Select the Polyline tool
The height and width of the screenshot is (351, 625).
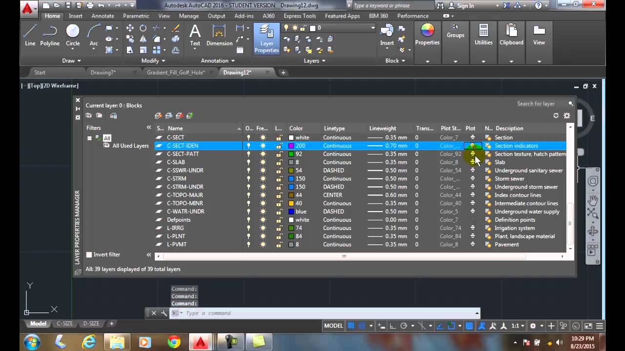coord(50,35)
